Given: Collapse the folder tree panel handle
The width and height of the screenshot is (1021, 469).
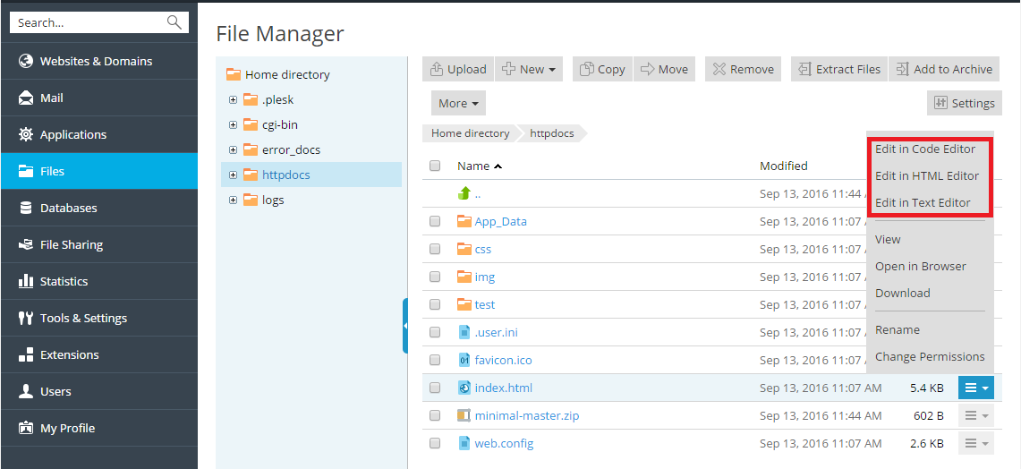Looking at the screenshot, I should (405, 326).
